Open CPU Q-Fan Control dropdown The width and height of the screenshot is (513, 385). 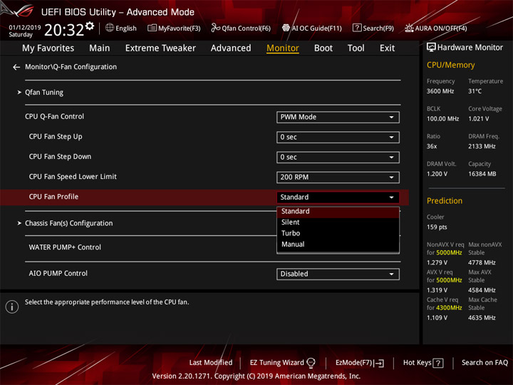click(x=338, y=117)
